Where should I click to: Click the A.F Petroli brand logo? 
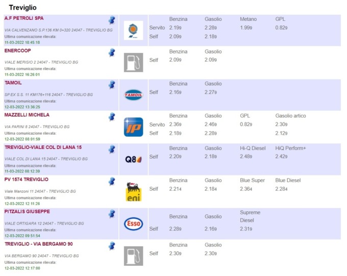click(134, 30)
